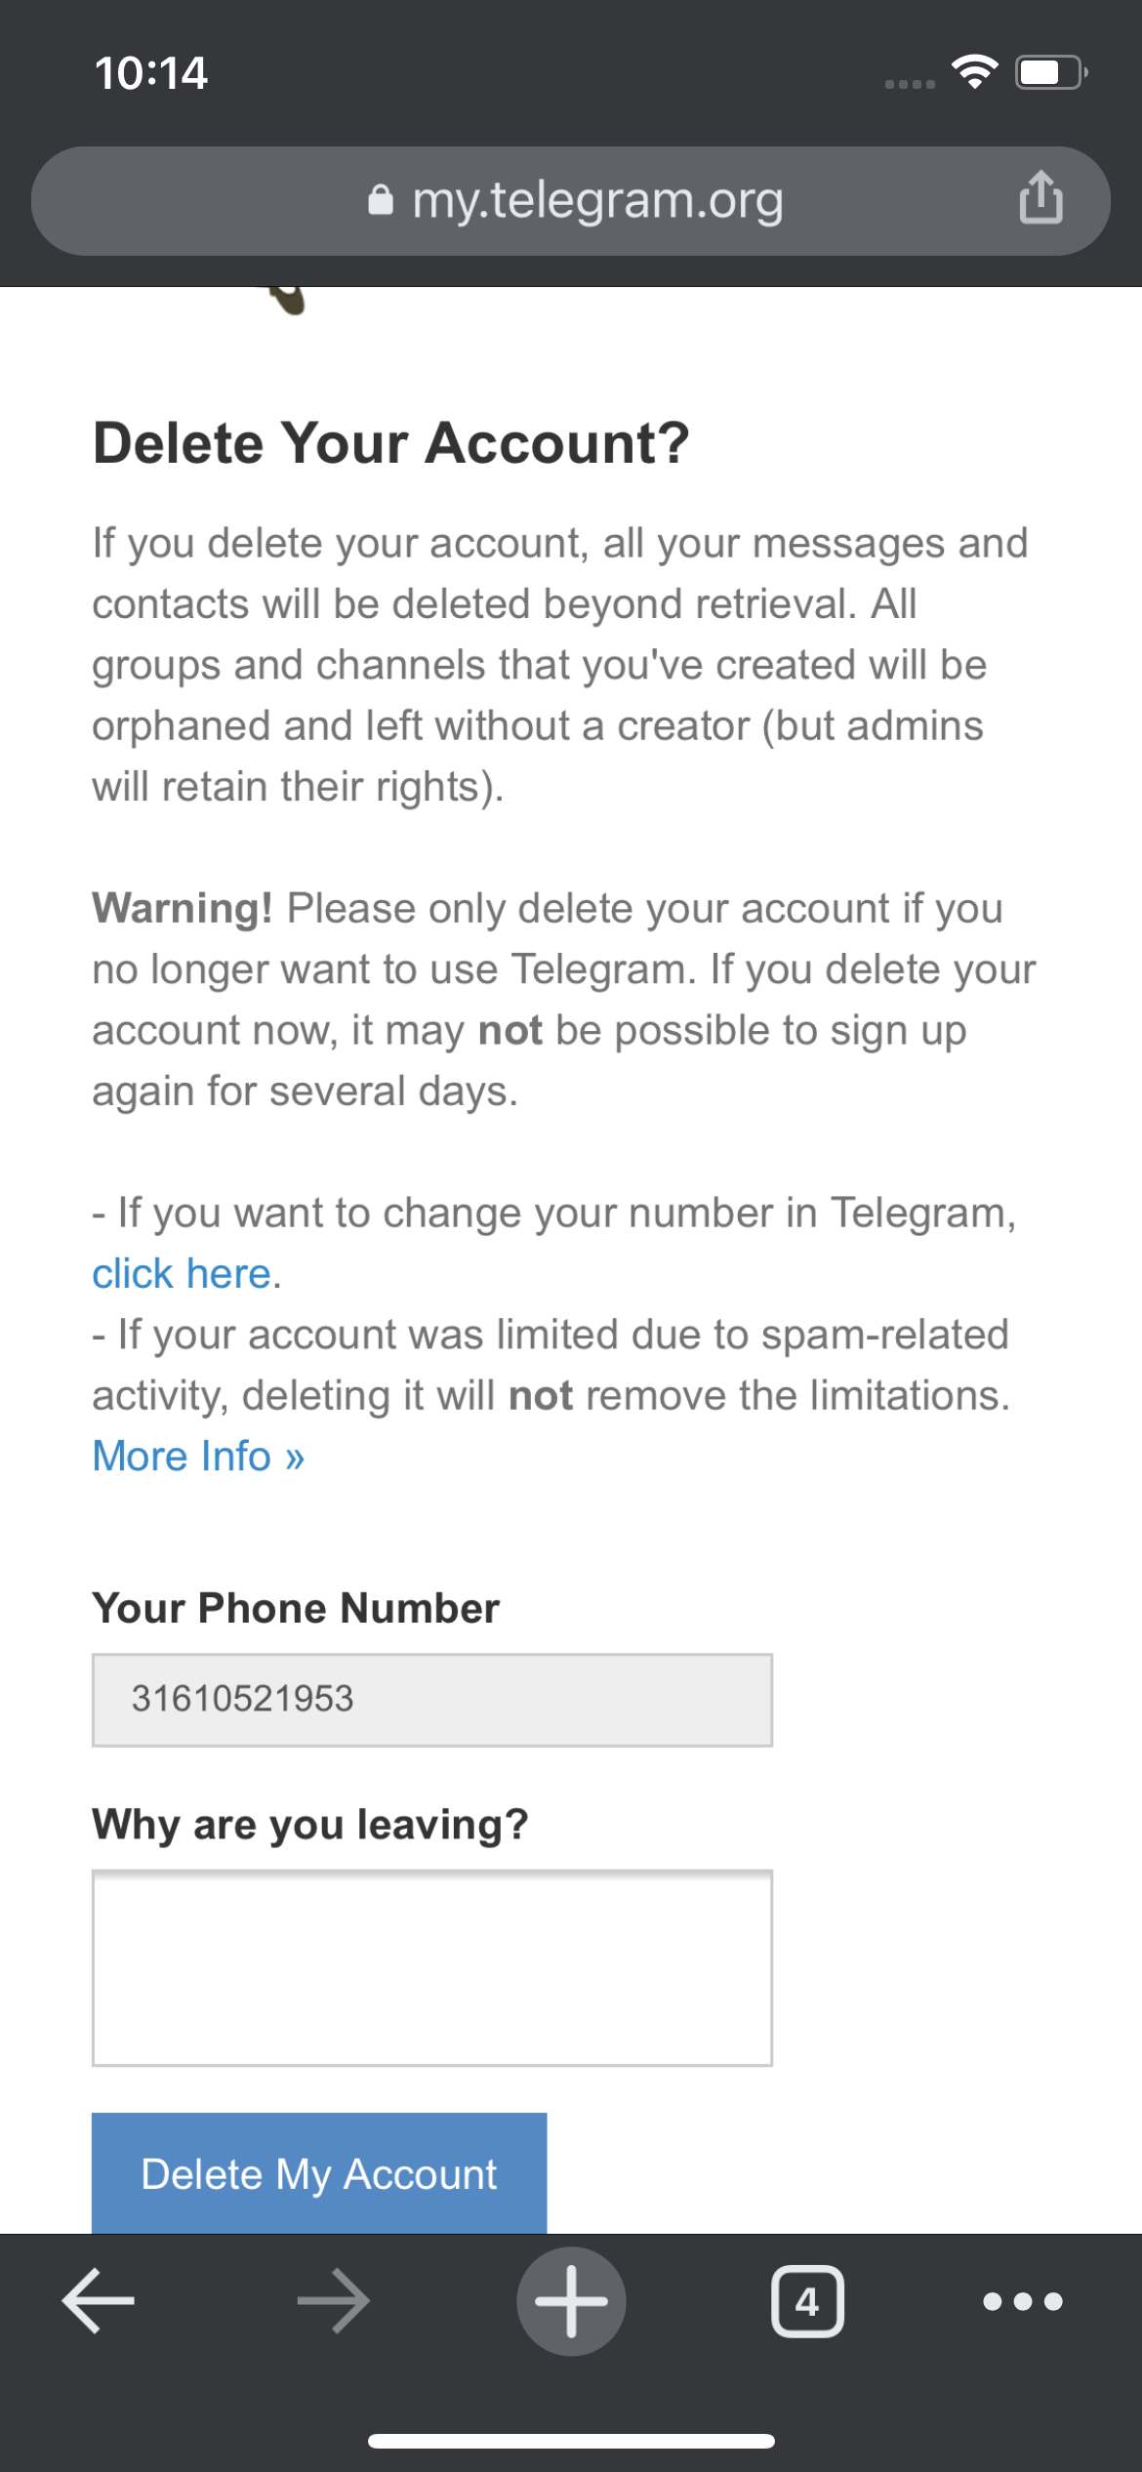Tap the Wi-Fi status icon
The image size is (1142, 2472).
[x=974, y=72]
